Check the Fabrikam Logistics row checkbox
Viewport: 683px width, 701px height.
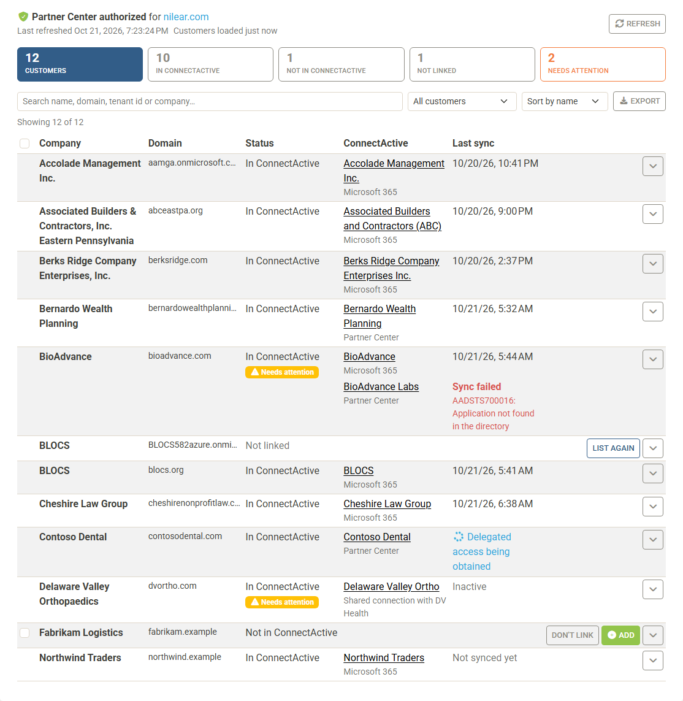coord(25,632)
